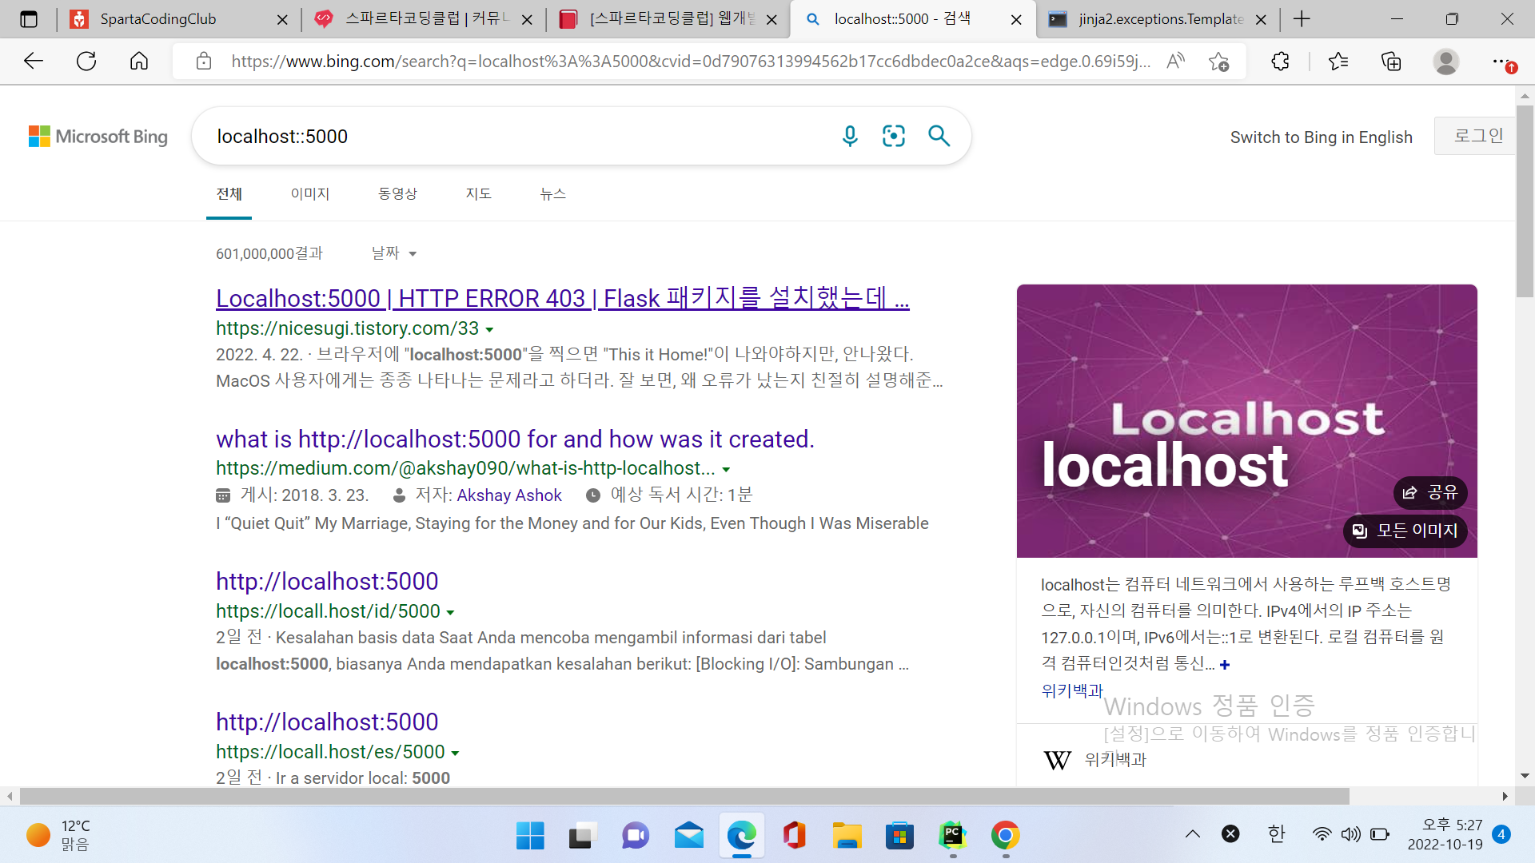Click the browser address bar URL
Screen dimensions: 1535x863
[x=691, y=61]
